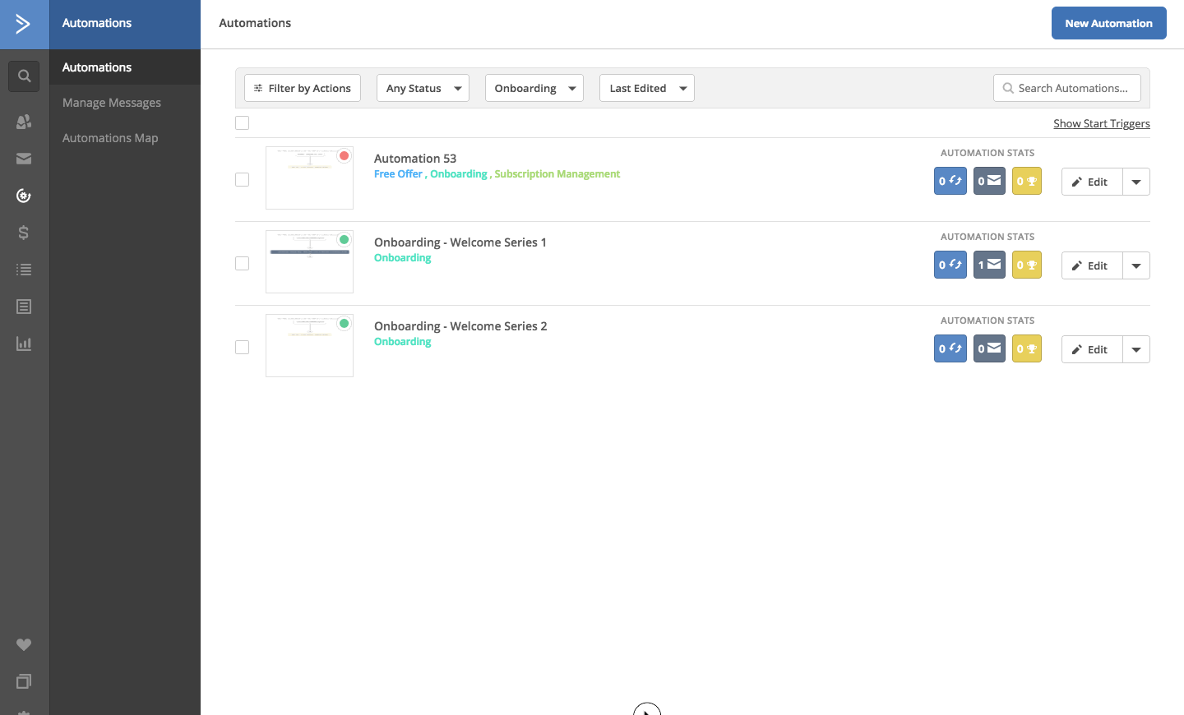Open Manage Messages in the side menu
Viewport: 1184px width, 715px height.
tap(125, 103)
